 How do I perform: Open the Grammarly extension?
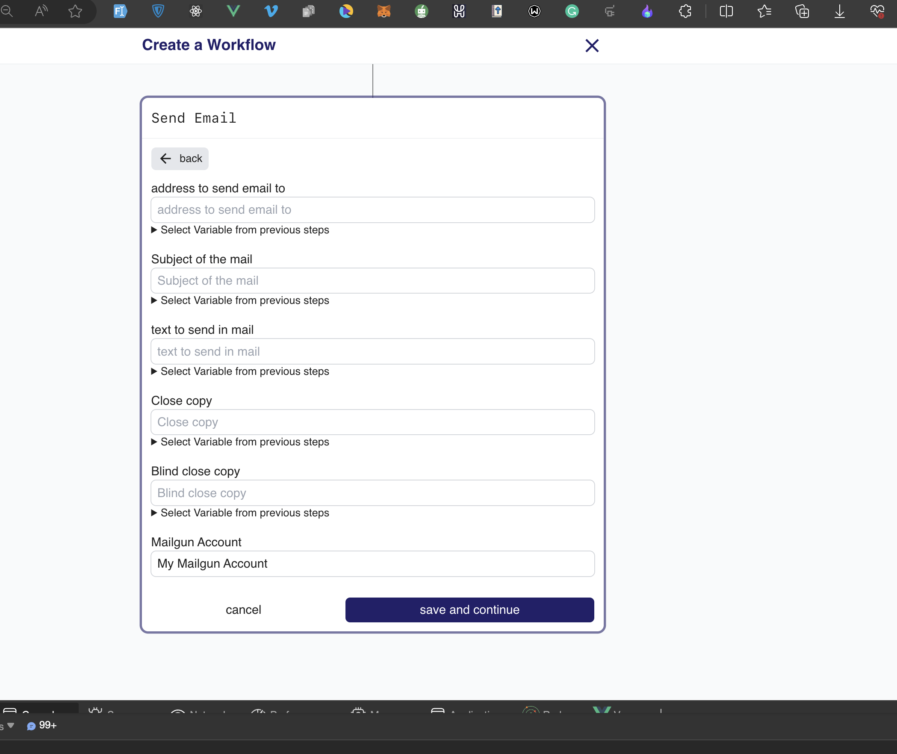[572, 11]
